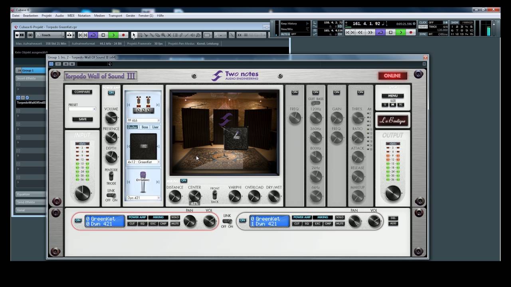This screenshot has width=511, height=287.
Task: Toggle cycle loop button in project toolbar
Action: click(x=93, y=35)
